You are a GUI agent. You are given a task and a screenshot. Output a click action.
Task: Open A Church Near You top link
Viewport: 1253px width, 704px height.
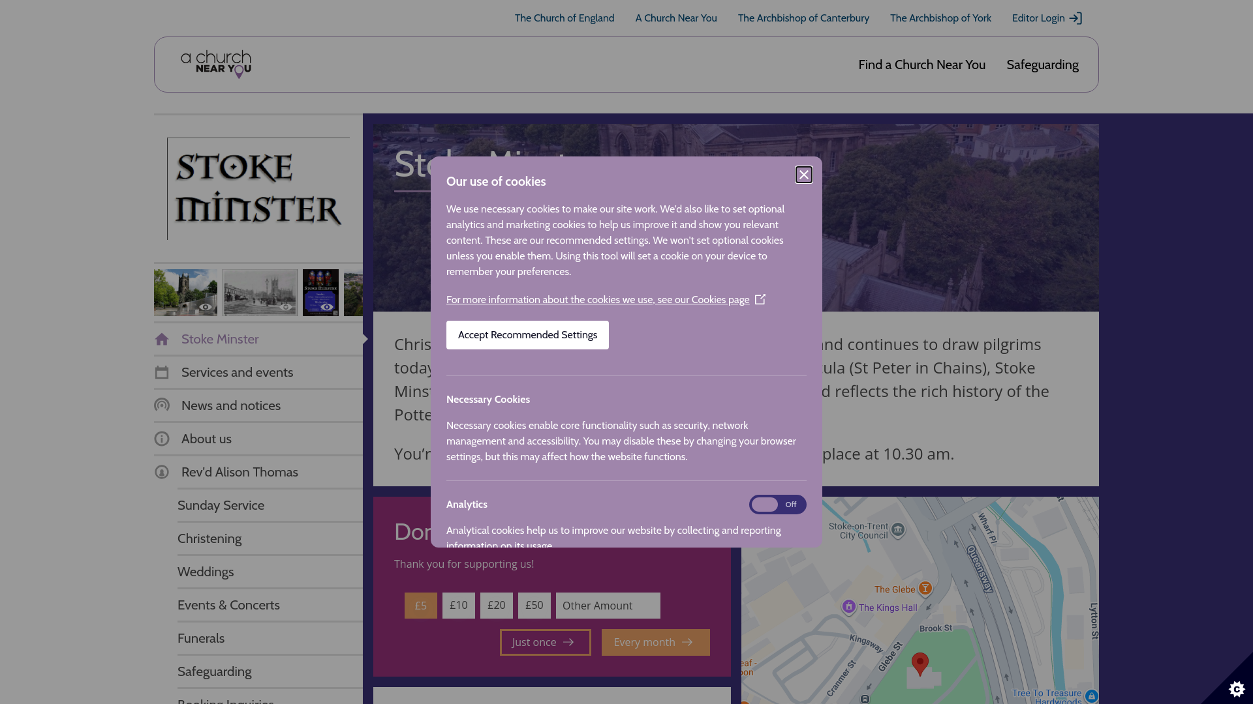pos(676,18)
